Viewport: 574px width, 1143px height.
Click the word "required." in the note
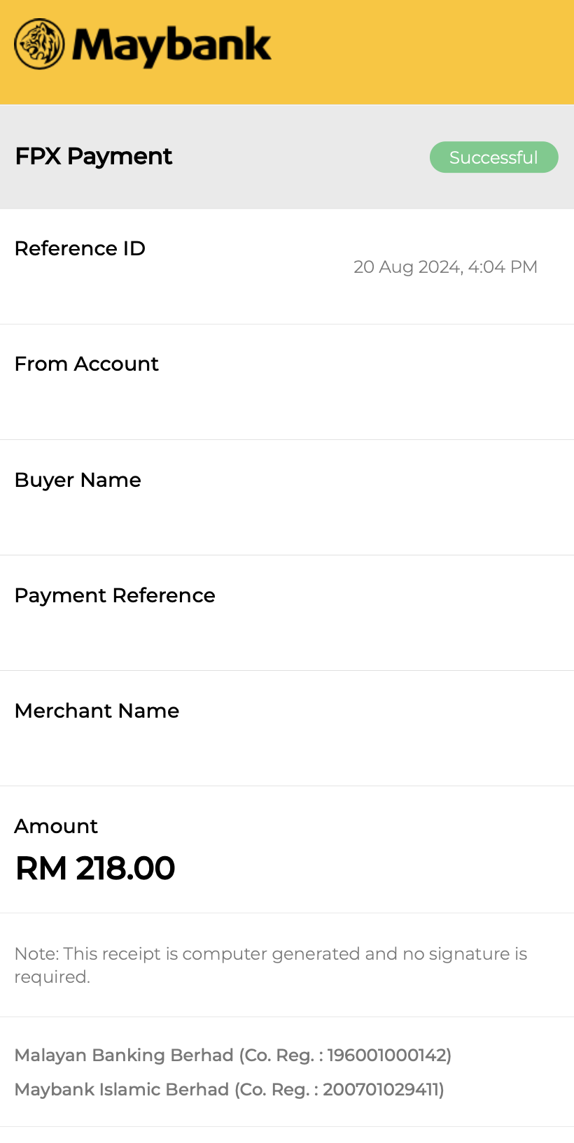click(x=52, y=977)
